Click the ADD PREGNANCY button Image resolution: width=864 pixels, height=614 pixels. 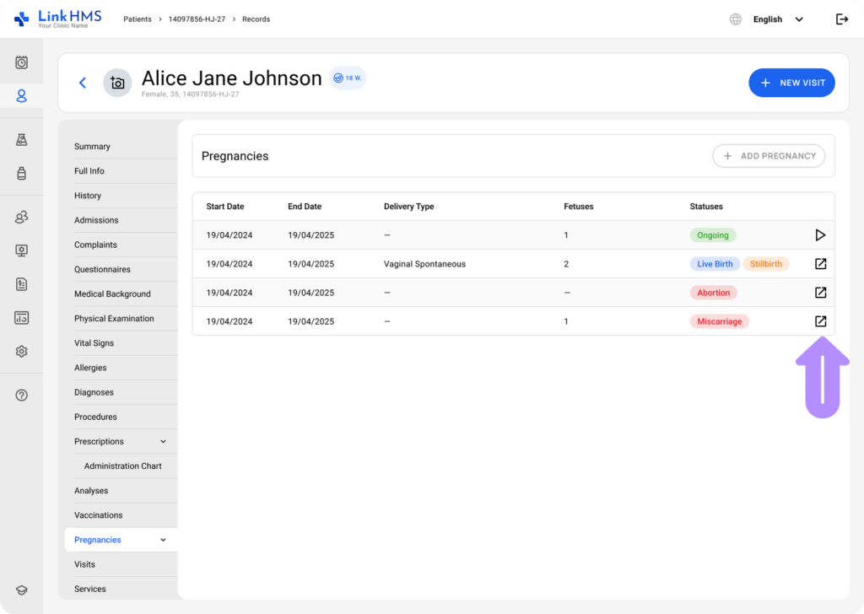pos(769,156)
